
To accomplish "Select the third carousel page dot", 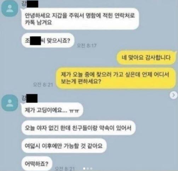I will pyautogui.click(x=91, y=169).
